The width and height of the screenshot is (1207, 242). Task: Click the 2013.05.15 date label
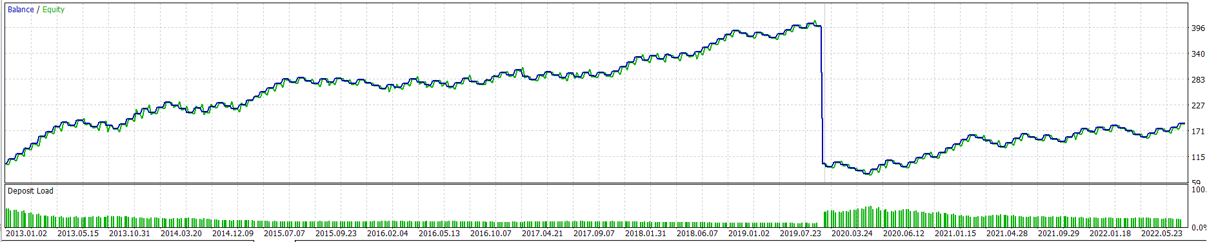pos(78,234)
